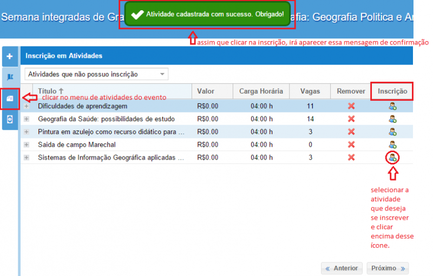Screen dimensions: 433x276
Task: Click Inscrição icon for Geografia da Saúde
Action: pos(393,119)
